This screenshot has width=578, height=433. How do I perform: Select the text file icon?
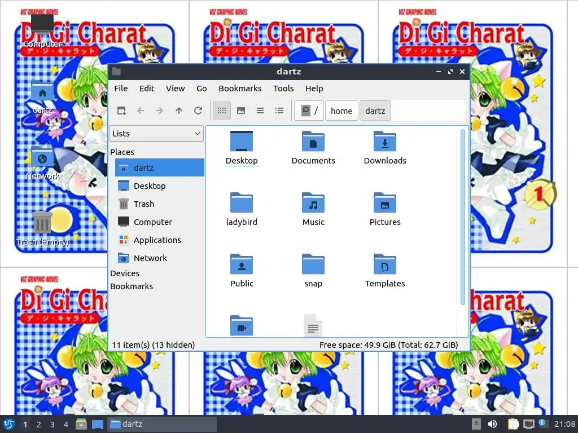(313, 325)
